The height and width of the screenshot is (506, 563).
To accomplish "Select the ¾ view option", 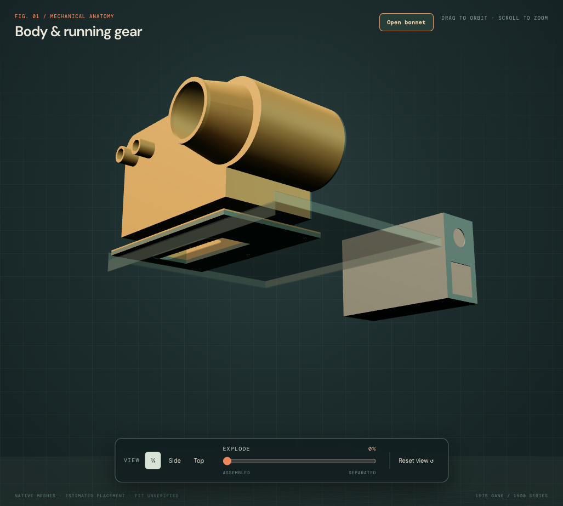I will pyautogui.click(x=153, y=460).
